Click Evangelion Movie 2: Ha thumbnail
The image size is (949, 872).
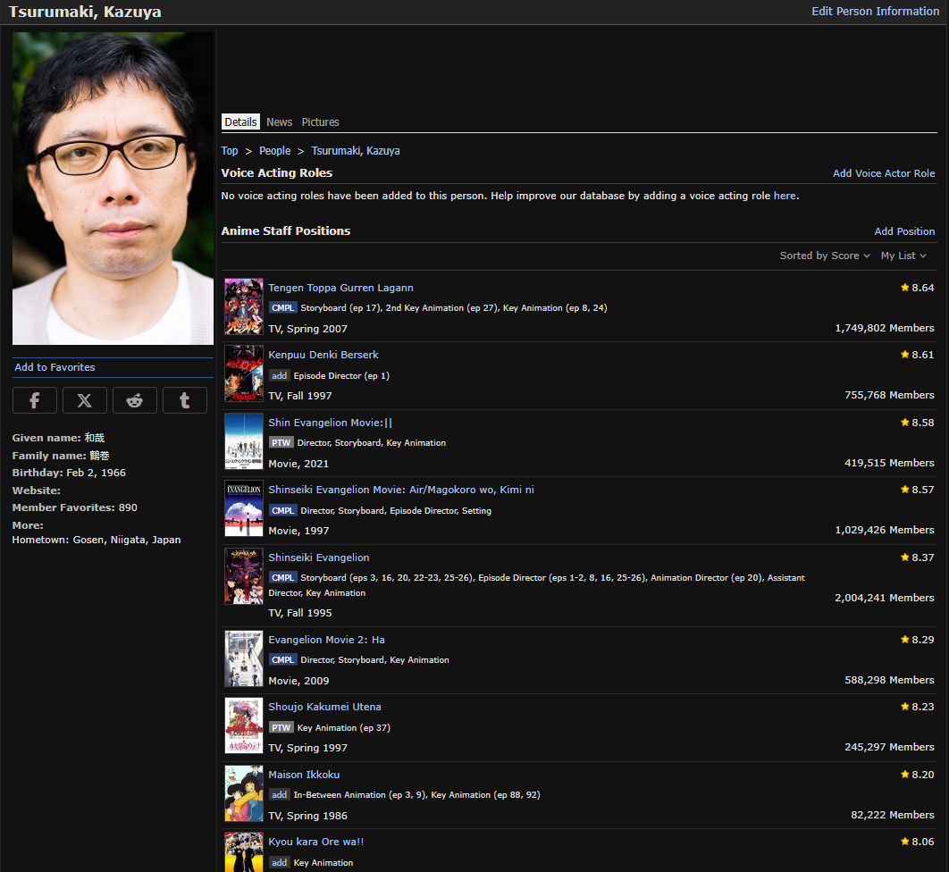click(x=244, y=658)
